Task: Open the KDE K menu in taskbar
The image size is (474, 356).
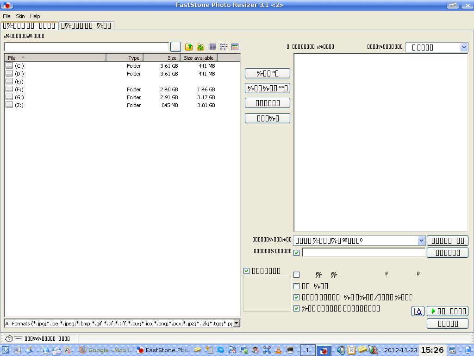Action: click(6, 350)
